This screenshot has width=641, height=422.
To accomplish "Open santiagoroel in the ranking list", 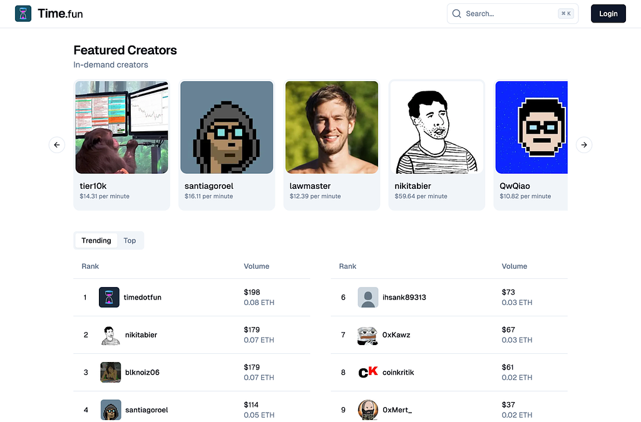I will [x=145, y=410].
